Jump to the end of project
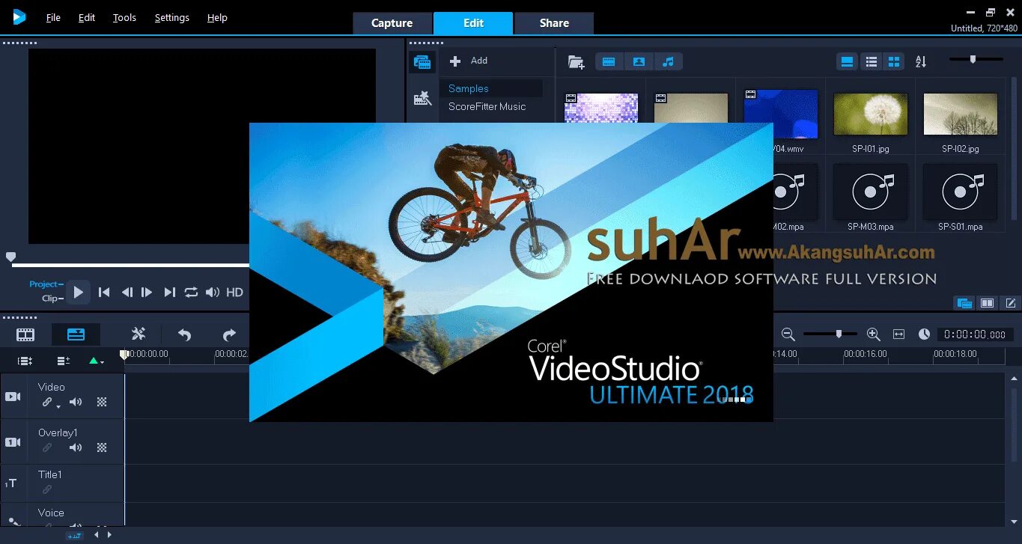This screenshot has width=1022, height=544. tap(170, 293)
